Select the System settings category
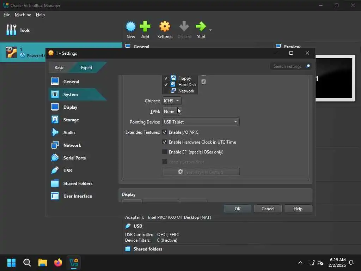361x271 pixels. pyautogui.click(x=77, y=94)
